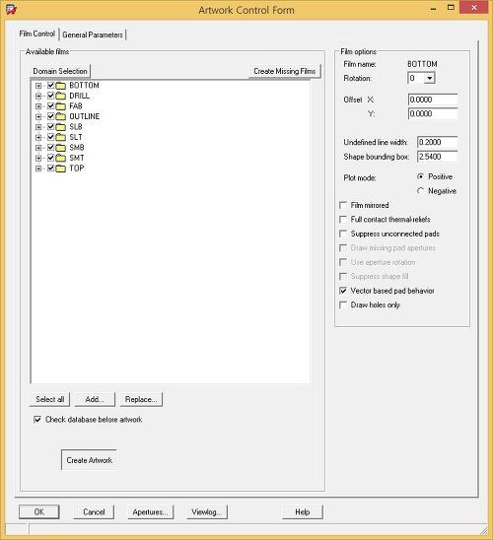Click the Cancel button
The height and width of the screenshot is (540, 493).
[94, 512]
